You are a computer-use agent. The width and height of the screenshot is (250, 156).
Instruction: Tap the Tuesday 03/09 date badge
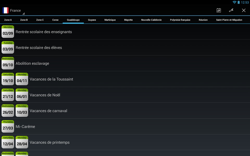tap(8, 47)
